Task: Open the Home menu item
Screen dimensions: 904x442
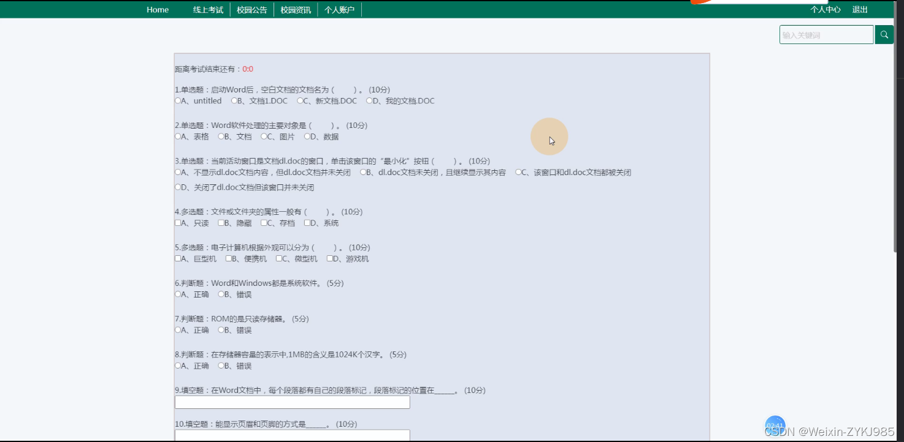Action: tap(158, 10)
